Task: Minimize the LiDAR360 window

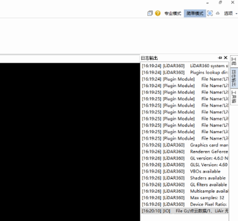Action: (x=208, y=3)
